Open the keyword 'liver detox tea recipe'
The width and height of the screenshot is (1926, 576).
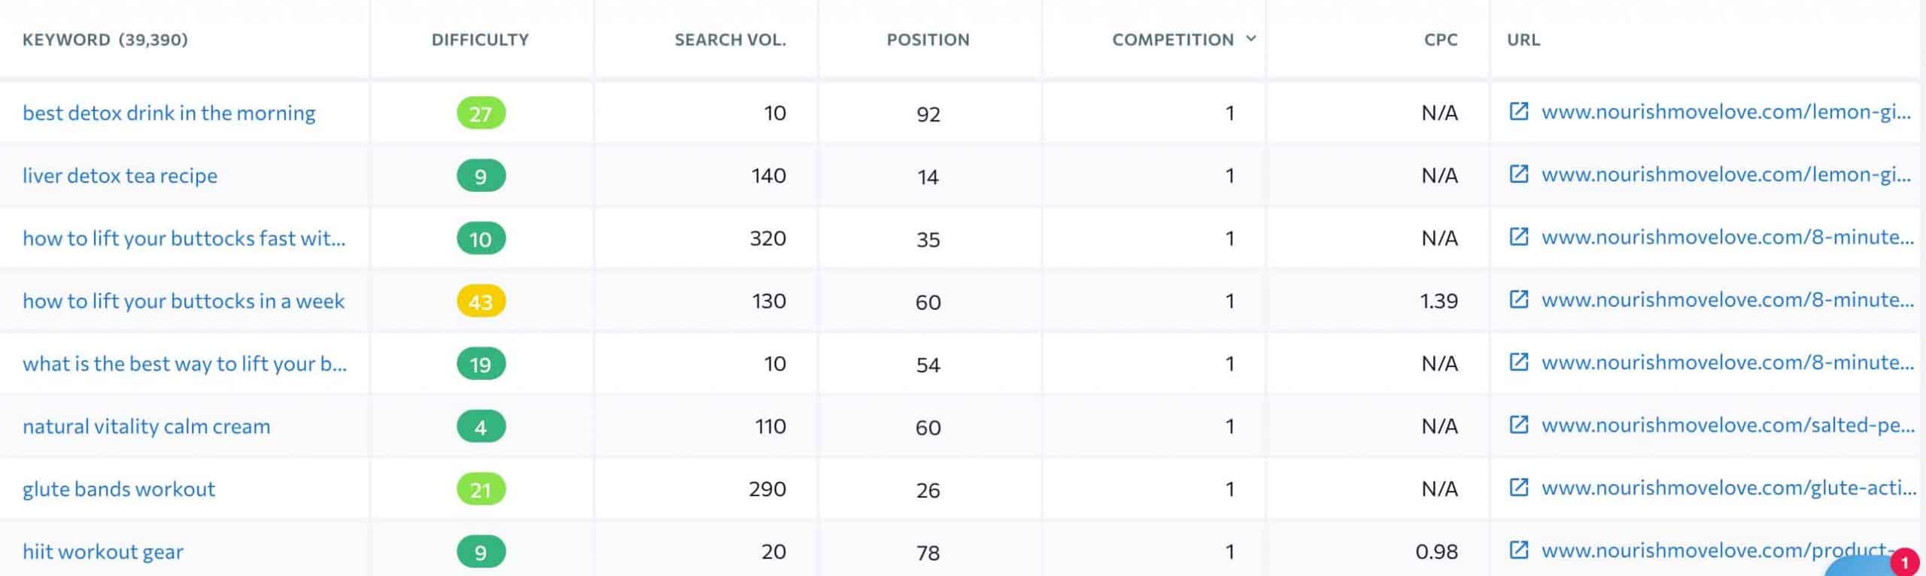coord(120,175)
